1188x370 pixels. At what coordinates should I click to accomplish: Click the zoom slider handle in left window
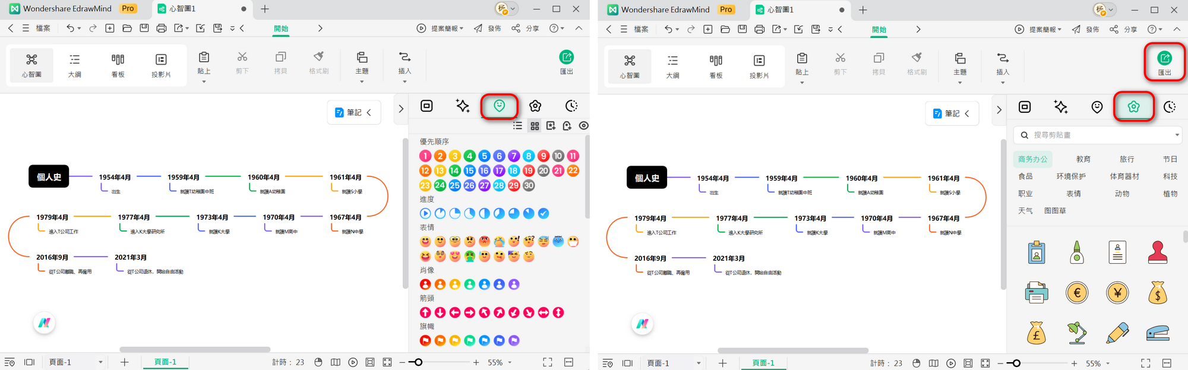[418, 362]
